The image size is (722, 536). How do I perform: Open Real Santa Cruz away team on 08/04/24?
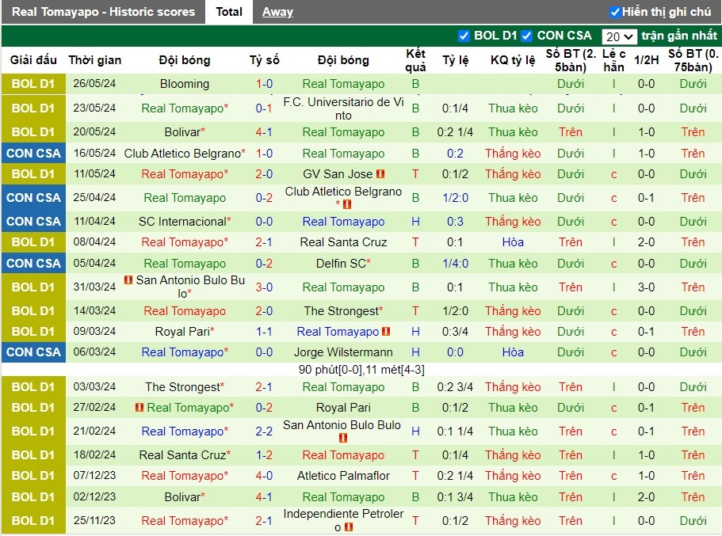pyautogui.click(x=343, y=242)
